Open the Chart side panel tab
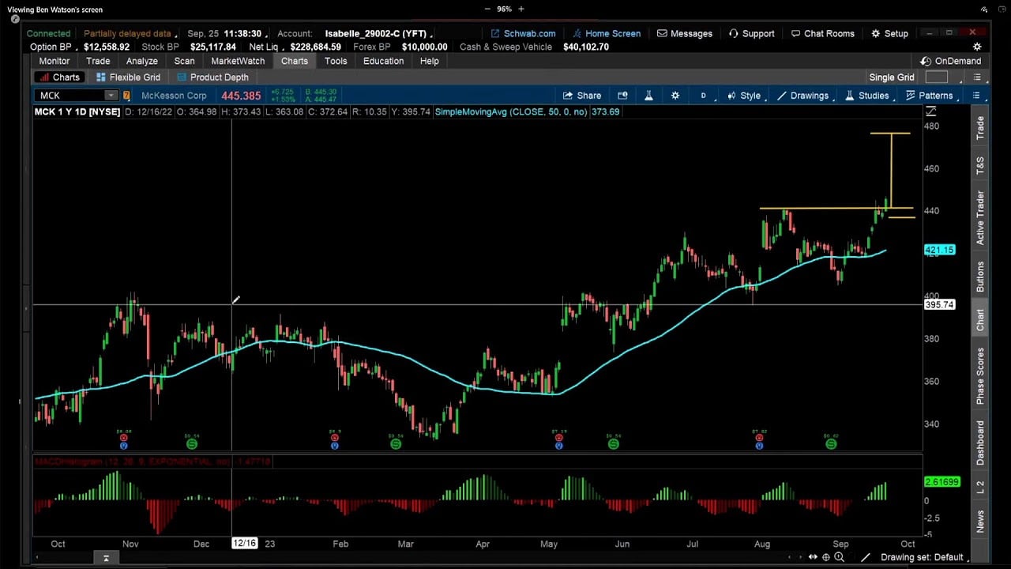1011x569 pixels. point(980,319)
